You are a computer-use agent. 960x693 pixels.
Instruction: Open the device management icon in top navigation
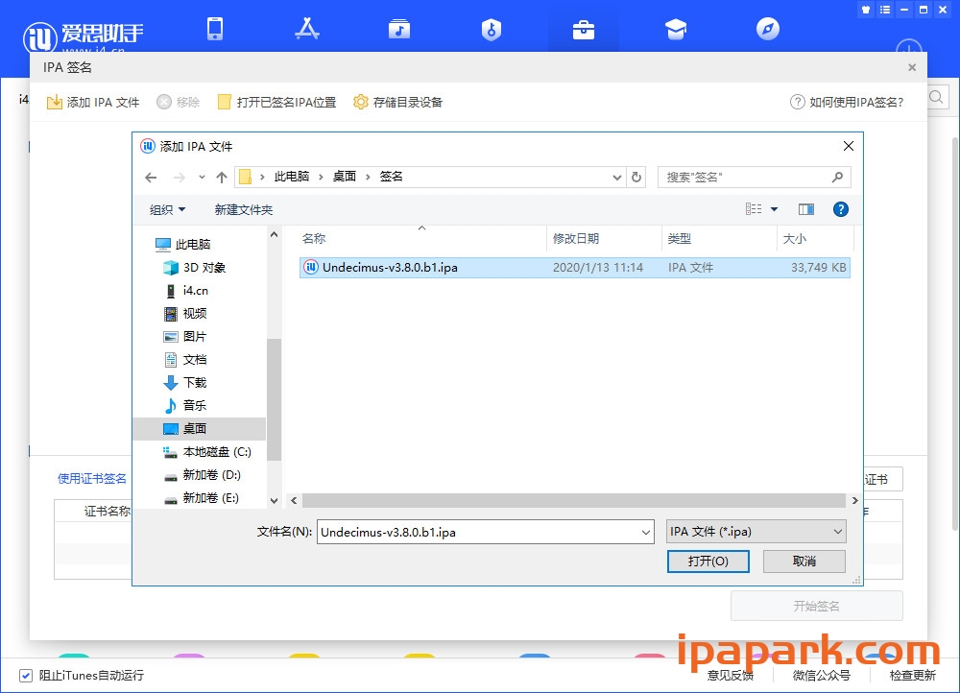tap(215, 30)
